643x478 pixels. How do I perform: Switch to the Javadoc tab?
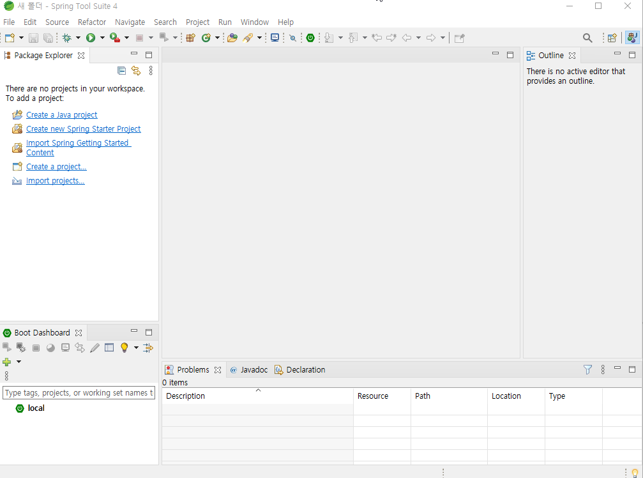249,369
